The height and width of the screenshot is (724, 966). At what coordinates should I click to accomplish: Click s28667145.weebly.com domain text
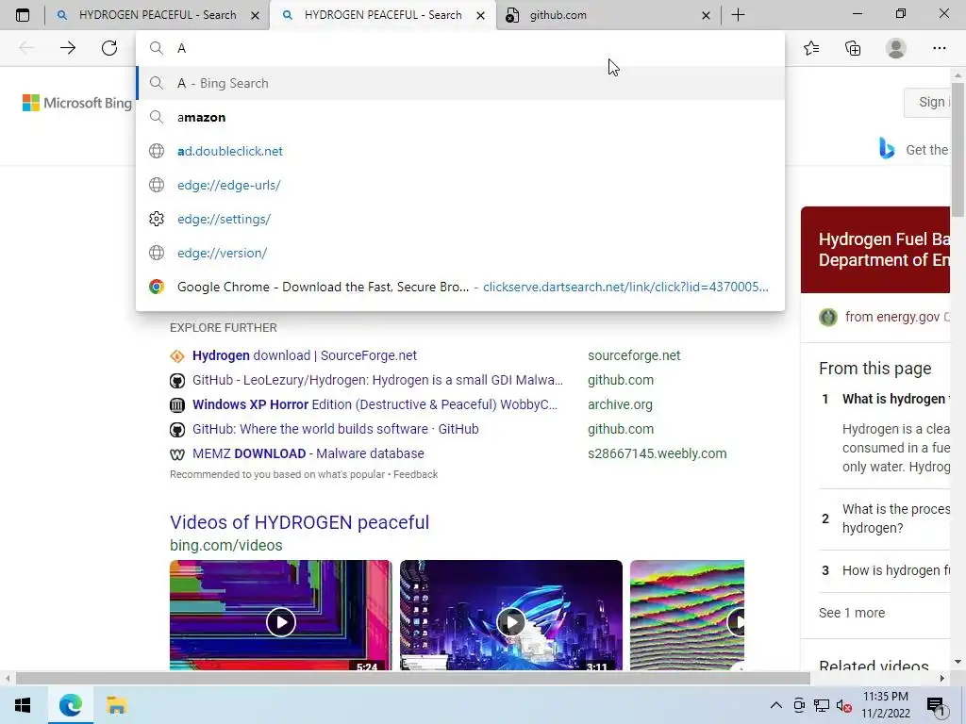[x=657, y=453]
